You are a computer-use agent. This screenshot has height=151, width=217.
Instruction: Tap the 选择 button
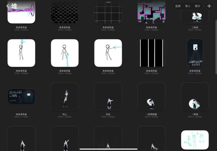coord(178,6)
